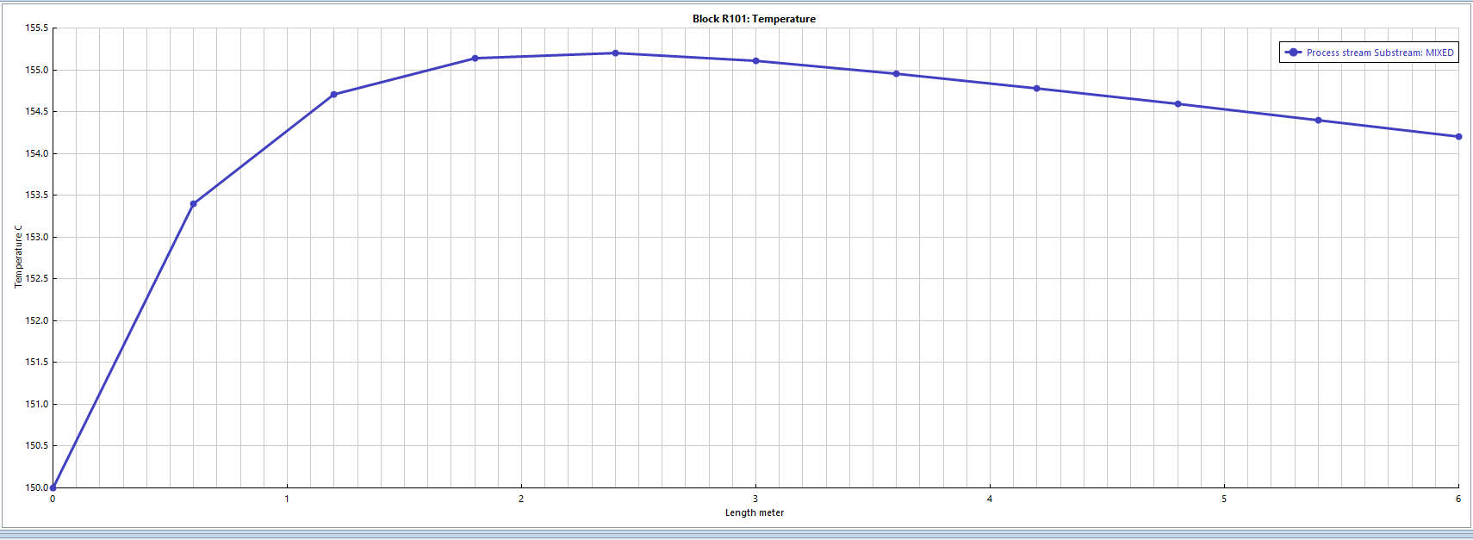Click the y-axis label 153.5

pyautogui.click(x=36, y=196)
